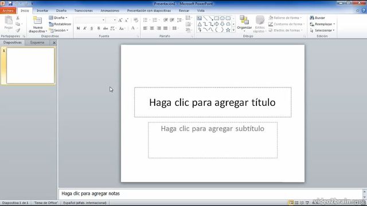Open the Archivo tab

point(8,10)
